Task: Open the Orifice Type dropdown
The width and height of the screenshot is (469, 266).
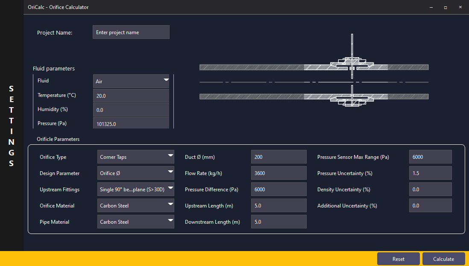Action: [x=135, y=157]
